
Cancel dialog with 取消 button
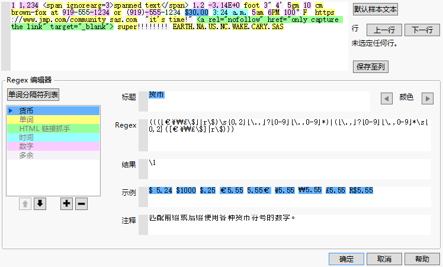pos(384,259)
